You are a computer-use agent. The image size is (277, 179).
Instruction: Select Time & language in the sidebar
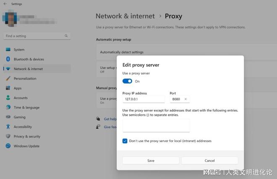click(26, 107)
